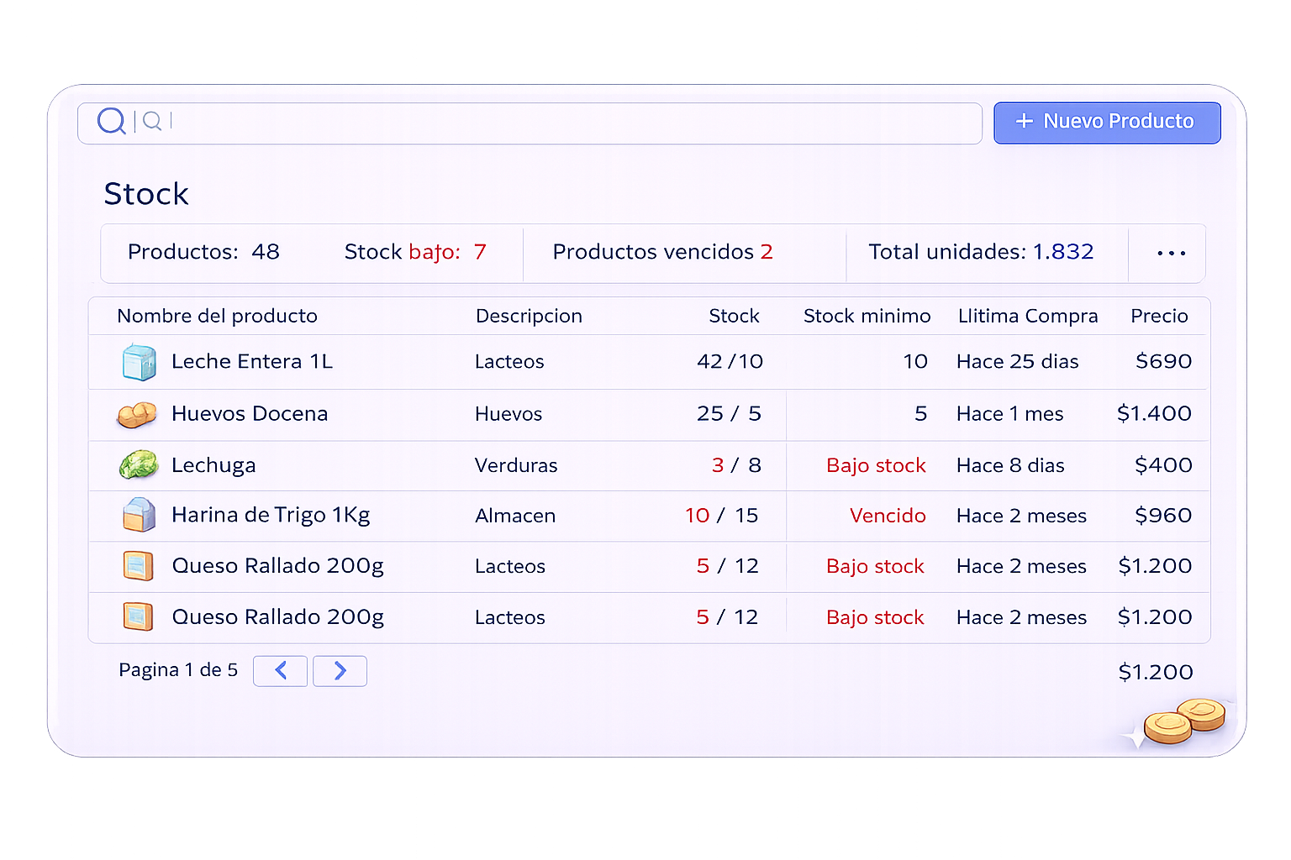Sort by the Precio column header
This screenshot has height=860, width=1291.
click(x=1159, y=316)
